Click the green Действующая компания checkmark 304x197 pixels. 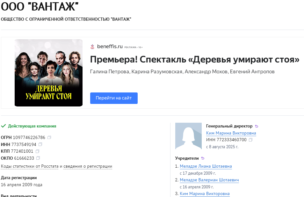(x=4, y=126)
